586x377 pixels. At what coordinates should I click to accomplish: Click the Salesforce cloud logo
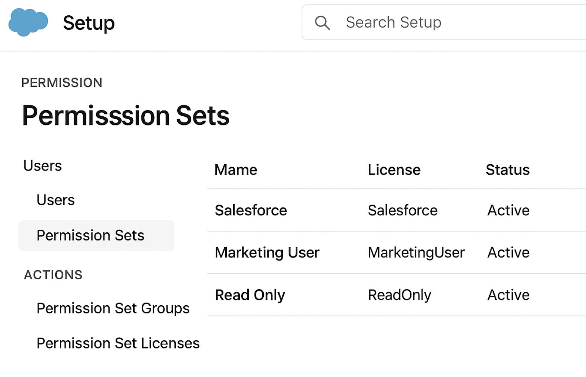pyautogui.click(x=28, y=22)
